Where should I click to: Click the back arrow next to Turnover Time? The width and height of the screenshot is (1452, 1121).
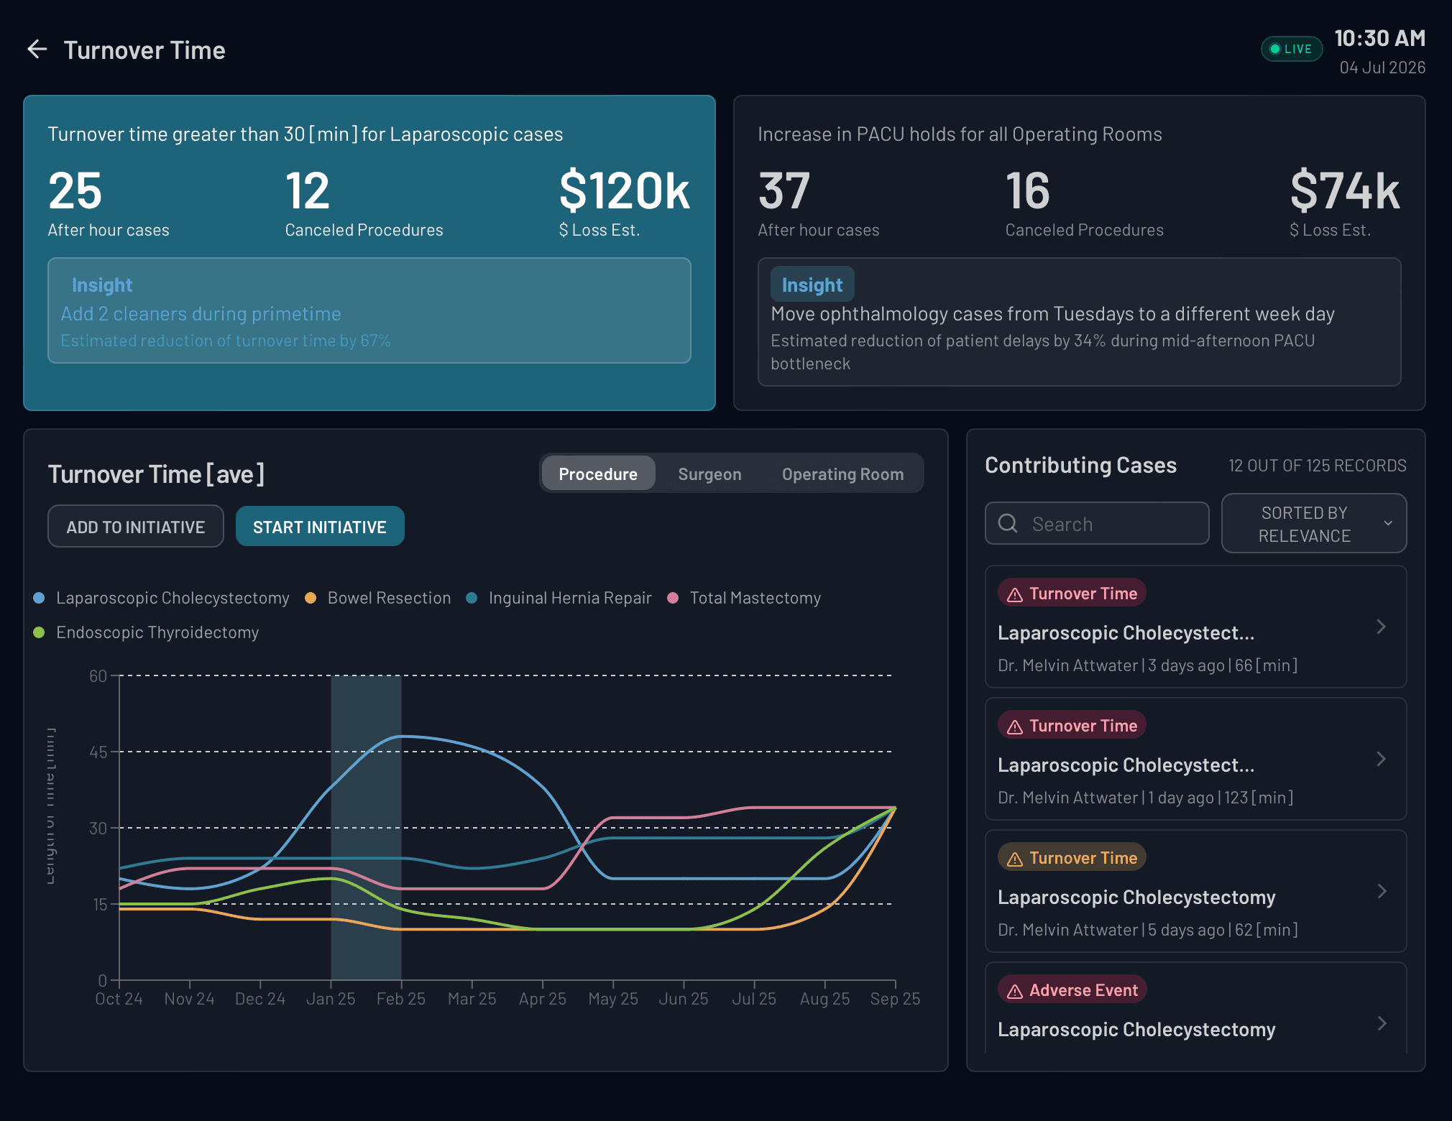pyautogui.click(x=37, y=50)
